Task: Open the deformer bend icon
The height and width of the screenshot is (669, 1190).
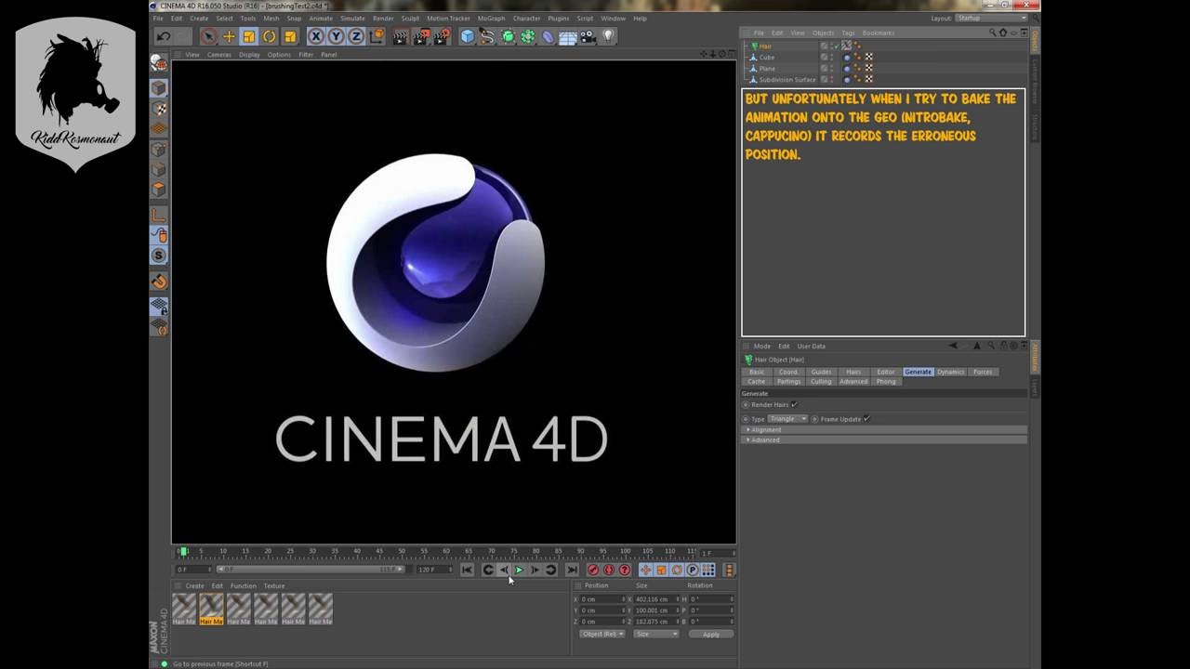Action: point(548,36)
